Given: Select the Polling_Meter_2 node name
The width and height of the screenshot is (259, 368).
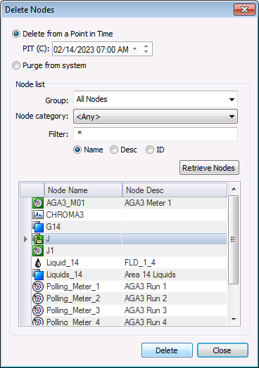Looking at the screenshot, I should [73, 298].
